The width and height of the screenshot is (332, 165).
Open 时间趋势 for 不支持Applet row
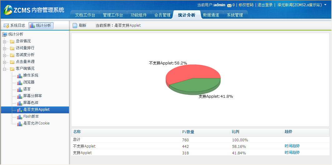point(292,146)
